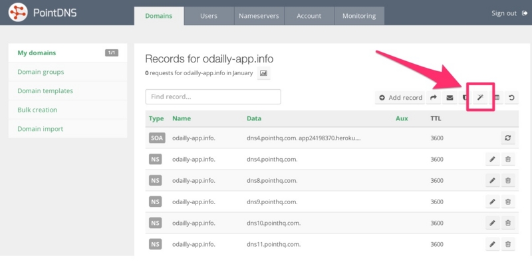Open Bulk creation in sidebar

point(68,110)
